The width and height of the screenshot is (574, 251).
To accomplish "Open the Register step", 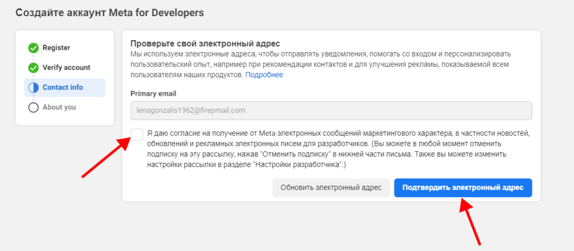I will (x=56, y=48).
